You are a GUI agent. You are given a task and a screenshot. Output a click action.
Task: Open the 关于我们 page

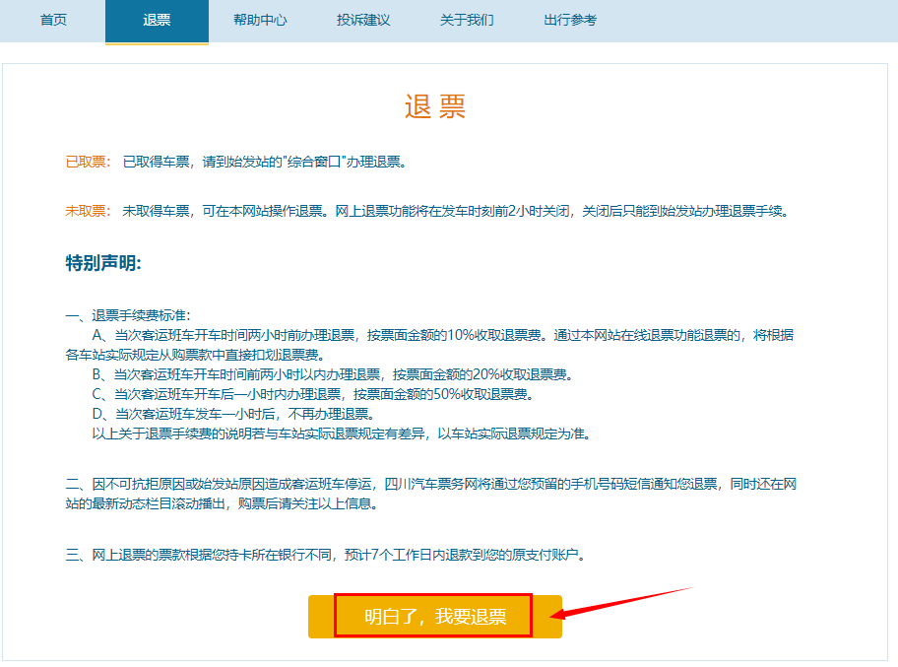[x=467, y=20]
